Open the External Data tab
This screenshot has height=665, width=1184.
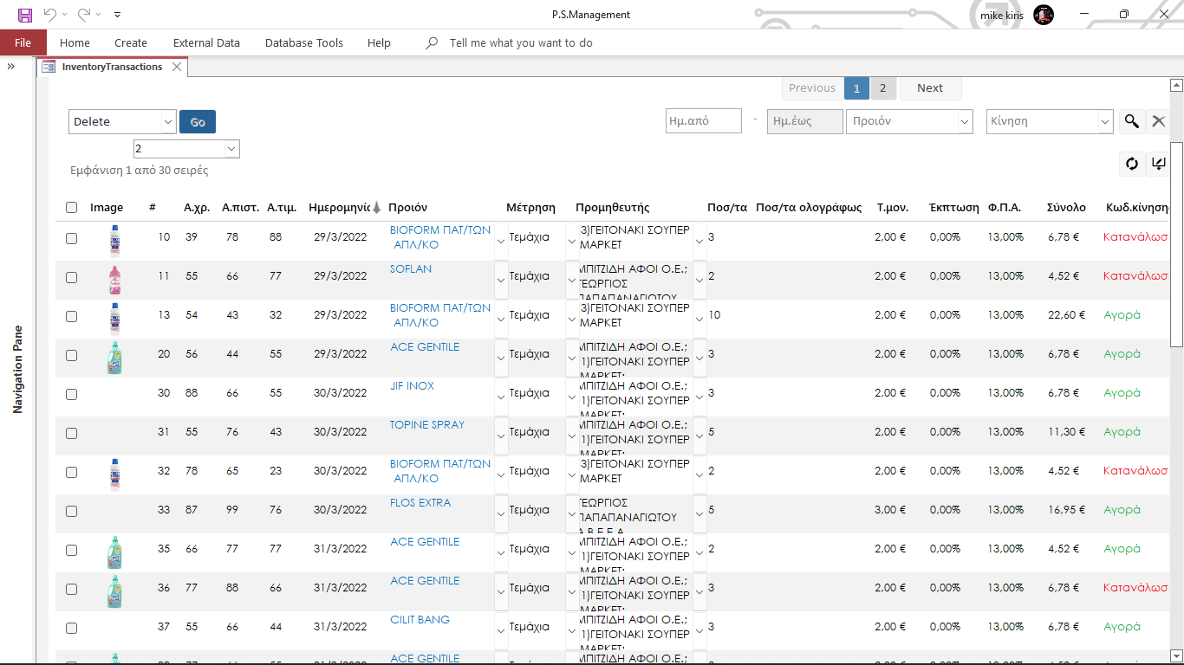click(206, 42)
